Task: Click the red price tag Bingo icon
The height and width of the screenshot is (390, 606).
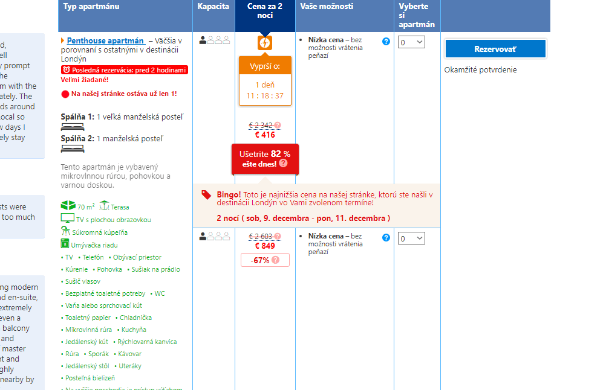Action: pyautogui.click(x=206, y=194)
